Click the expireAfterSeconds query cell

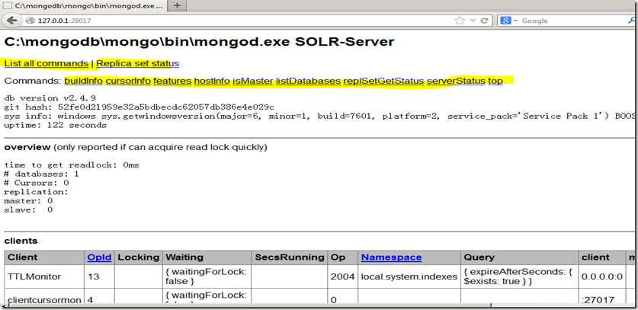519,276
